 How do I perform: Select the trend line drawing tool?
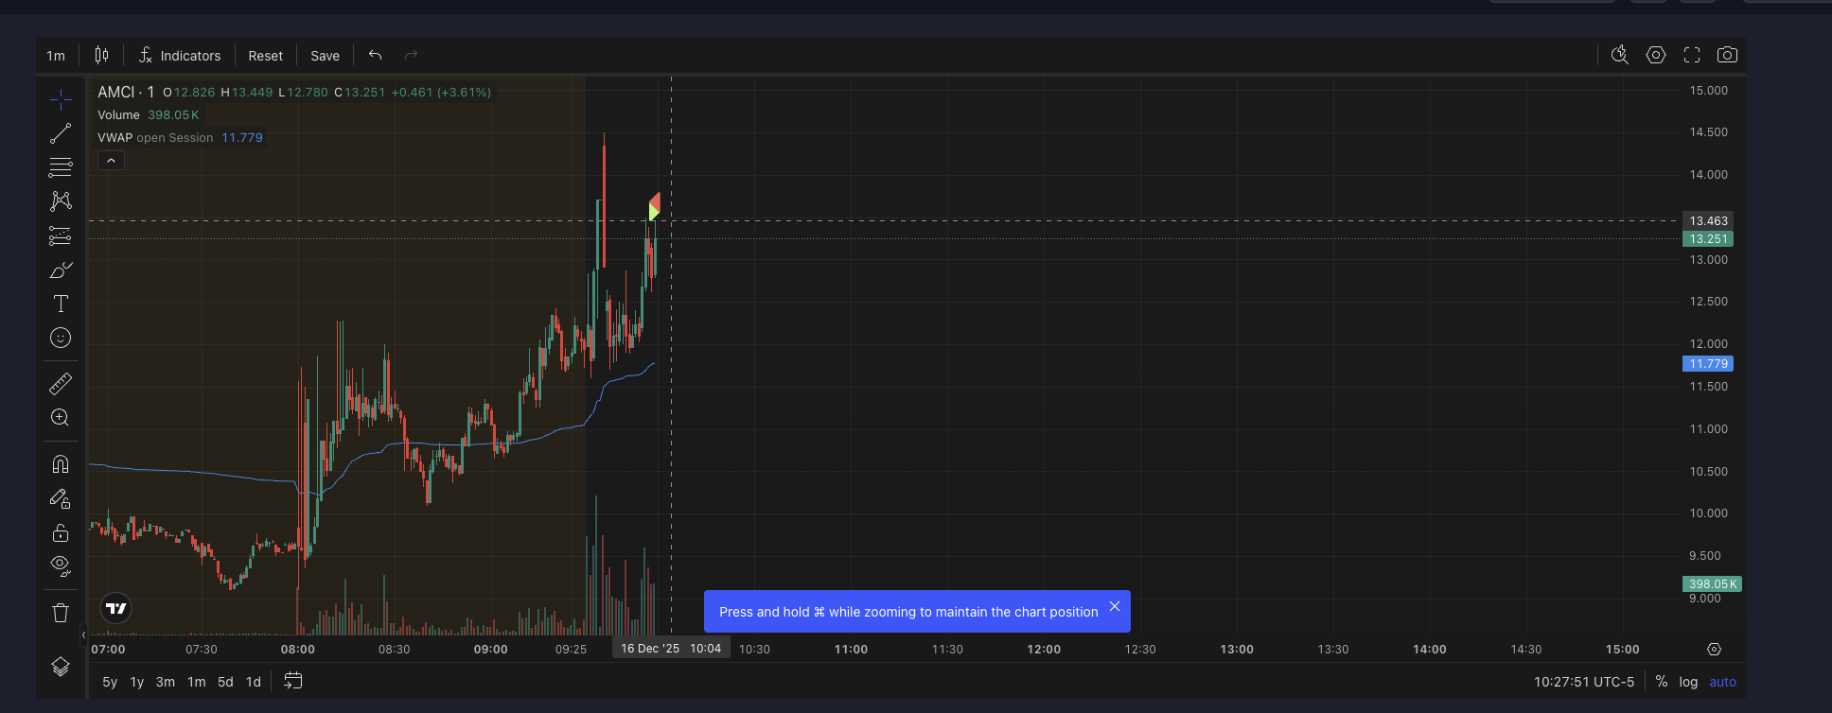click(61, 133)
